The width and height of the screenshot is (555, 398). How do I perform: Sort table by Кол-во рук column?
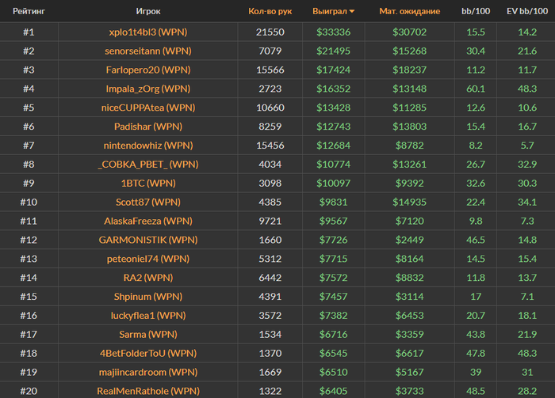(270, 12)
